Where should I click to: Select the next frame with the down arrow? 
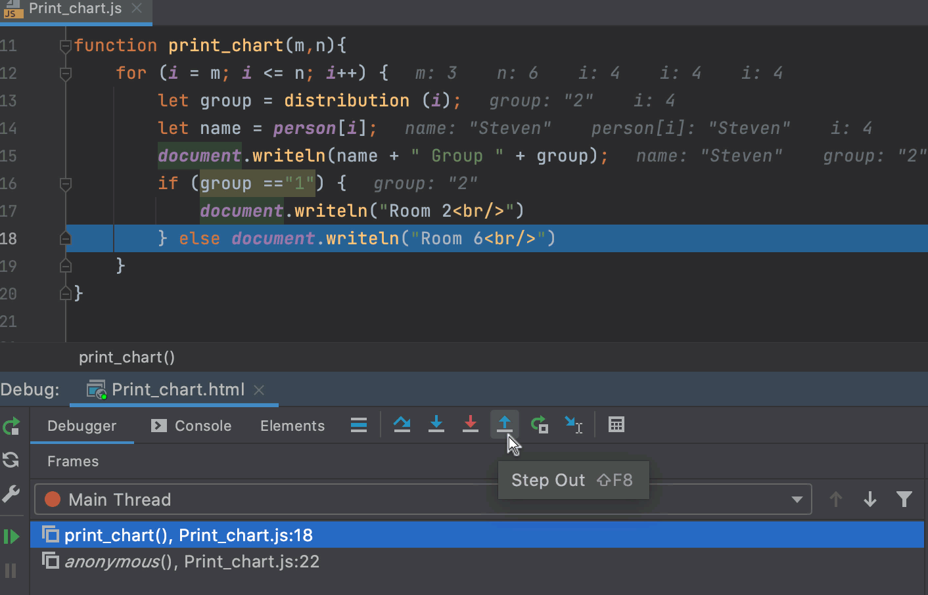click(870, 500)
